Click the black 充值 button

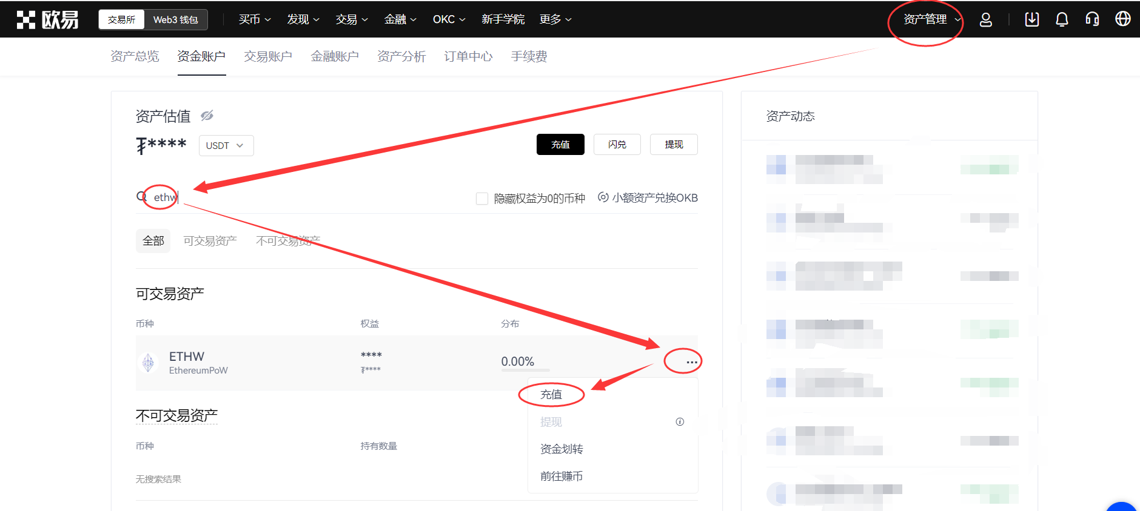[x=560, y=145]
